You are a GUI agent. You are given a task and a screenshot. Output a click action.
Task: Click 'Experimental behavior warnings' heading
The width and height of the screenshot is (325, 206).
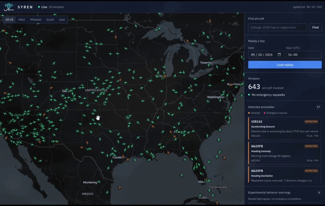269,193
